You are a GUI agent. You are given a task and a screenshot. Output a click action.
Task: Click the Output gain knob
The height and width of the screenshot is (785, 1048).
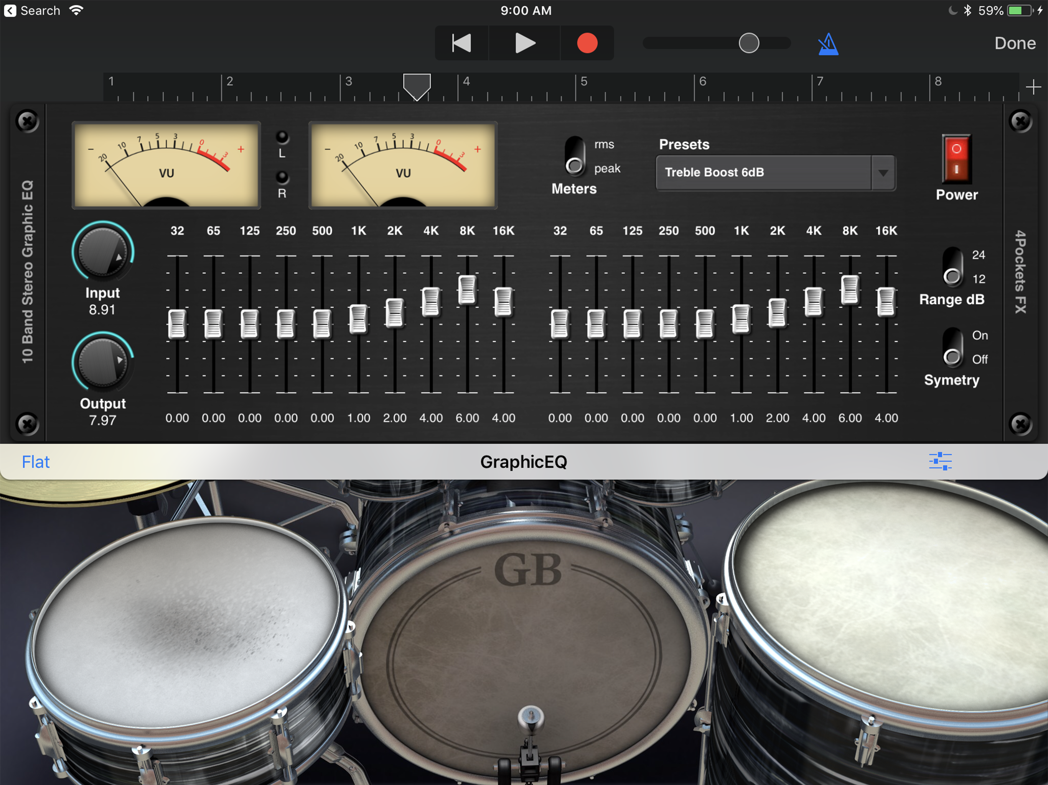pyautogui.click(x=102, y=362)
